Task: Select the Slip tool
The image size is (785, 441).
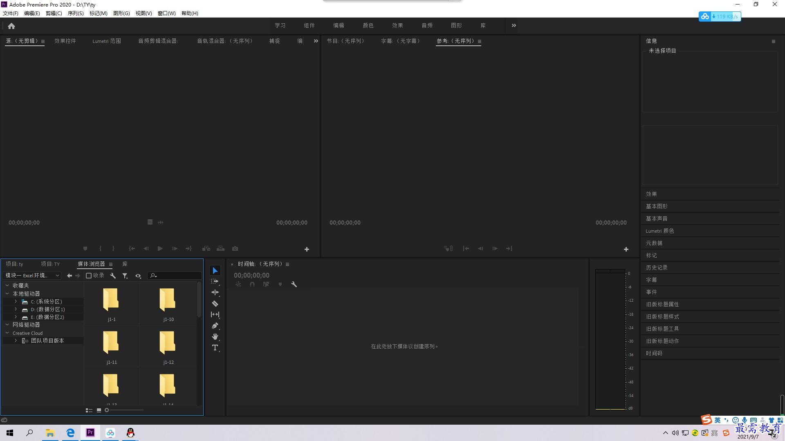Action: tap(215, 314)
